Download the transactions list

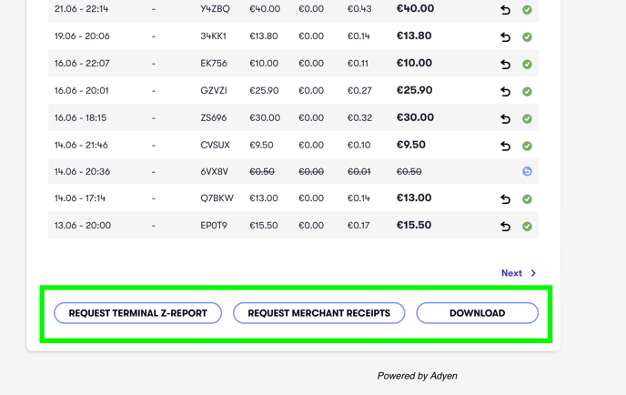[477, 313]
